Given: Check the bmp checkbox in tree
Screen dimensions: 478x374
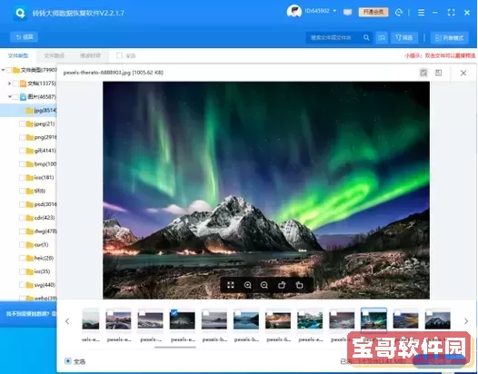Looking at the screenshot, I should [x=22, y=164].
